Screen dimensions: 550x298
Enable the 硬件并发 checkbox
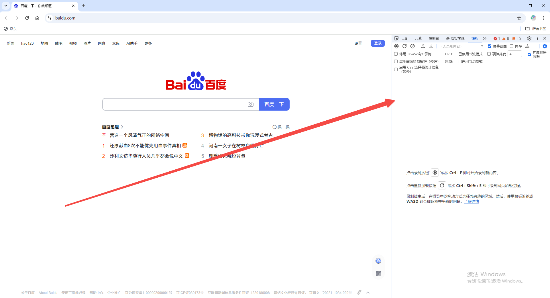click(x=489, y=54)
